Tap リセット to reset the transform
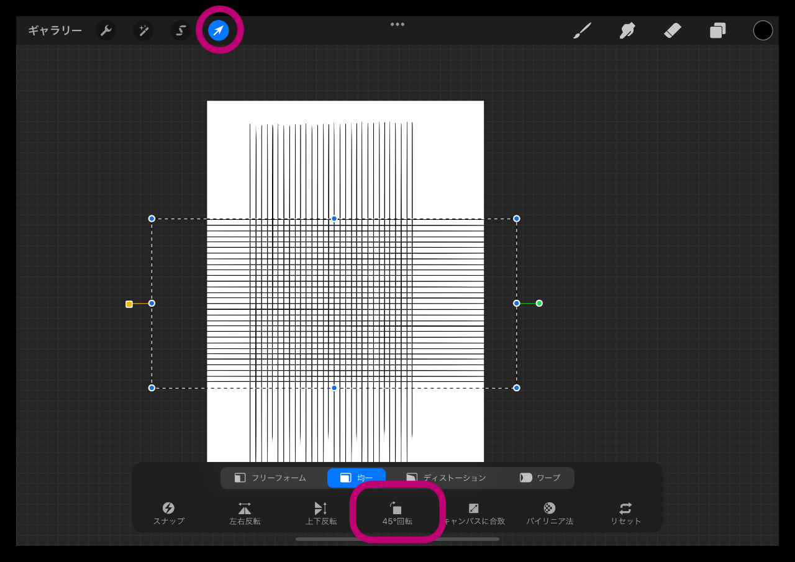The image size is (795, 562). click(625, 514)
